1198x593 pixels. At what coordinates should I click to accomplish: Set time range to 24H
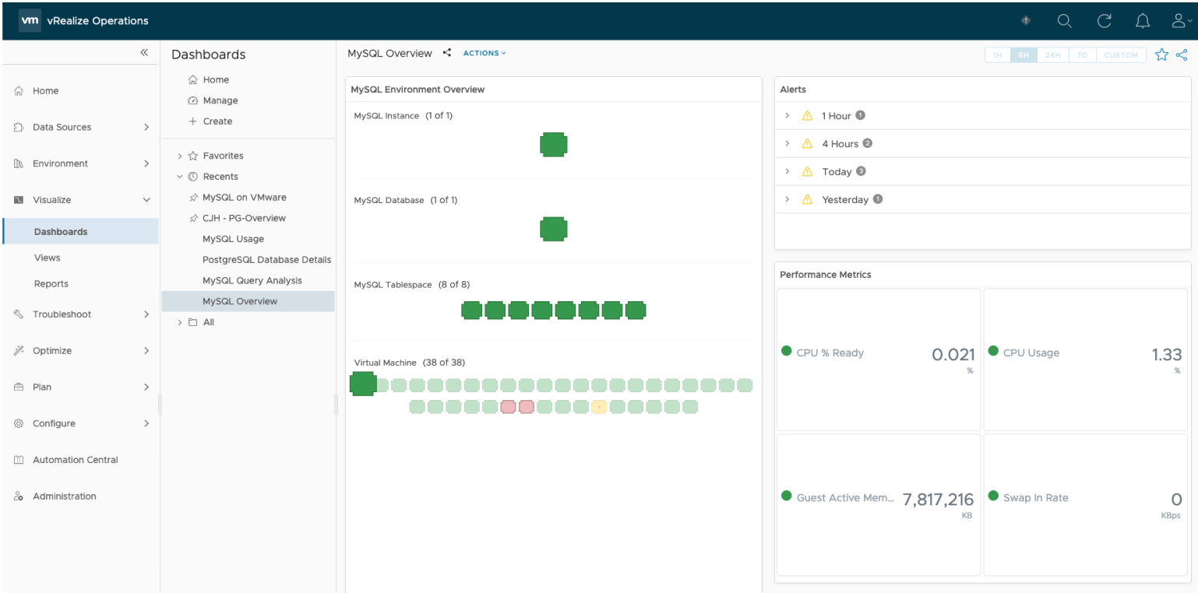point(1052,55)
